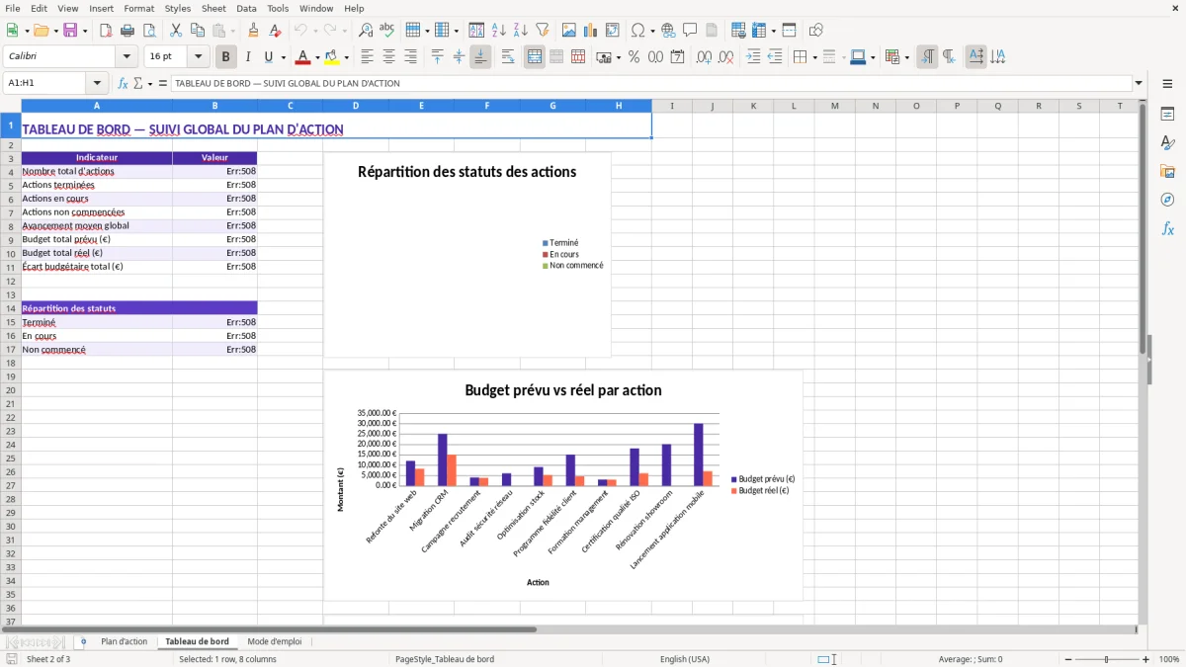The height and width of the screenshot is (667, 1186).
Task: Click the Add Decimal Place icon
Action: tap(704, 57)
